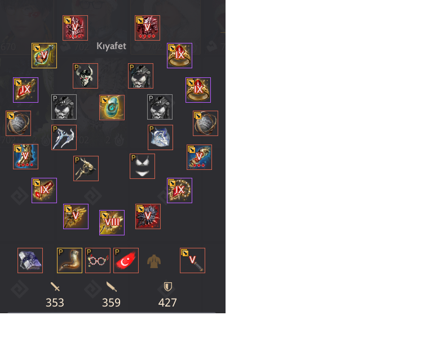Image resolution: width=446 pixels, height=359 pixels.
Task: Select the white underwear costume slot
Action: coord(142,167)
